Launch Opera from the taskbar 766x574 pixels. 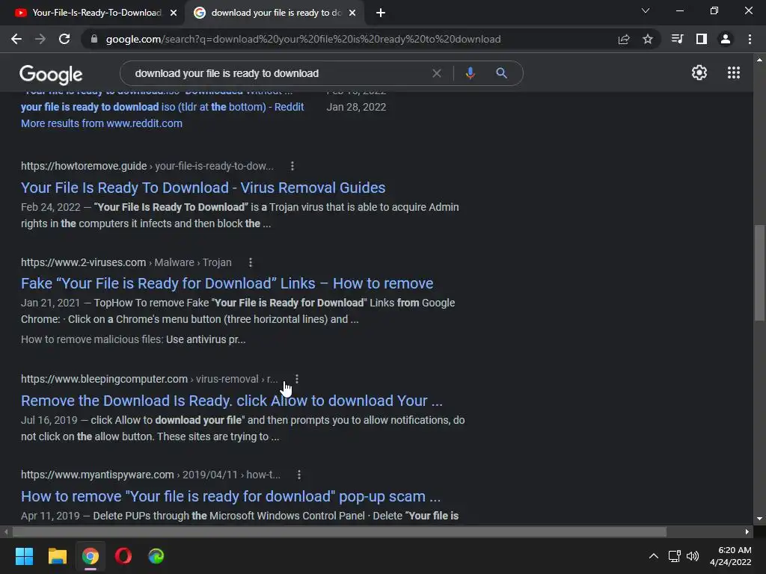[x=123, y=556]
